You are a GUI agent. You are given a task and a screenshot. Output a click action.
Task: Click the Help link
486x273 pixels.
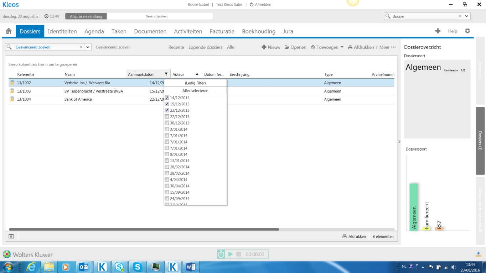453,31
